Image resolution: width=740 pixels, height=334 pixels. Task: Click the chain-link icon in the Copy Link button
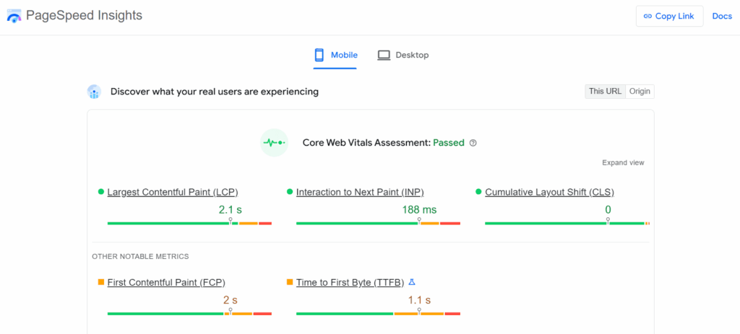tap(647, 16)
